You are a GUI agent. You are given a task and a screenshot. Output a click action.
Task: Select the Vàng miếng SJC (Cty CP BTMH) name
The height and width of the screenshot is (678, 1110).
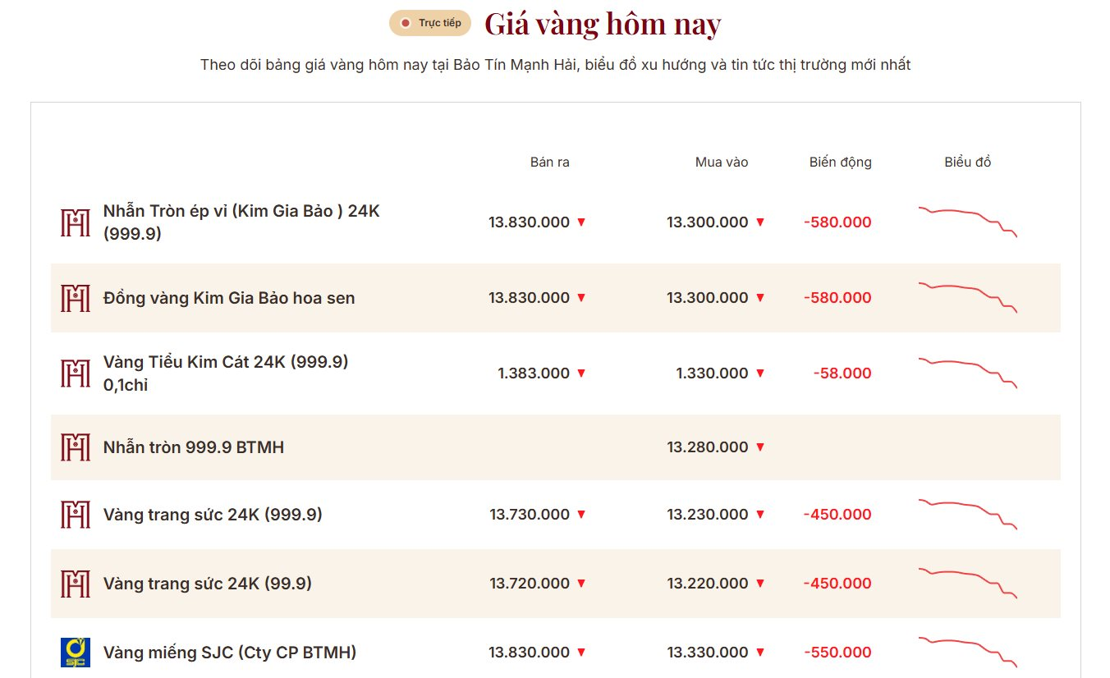tap(230, 653)
